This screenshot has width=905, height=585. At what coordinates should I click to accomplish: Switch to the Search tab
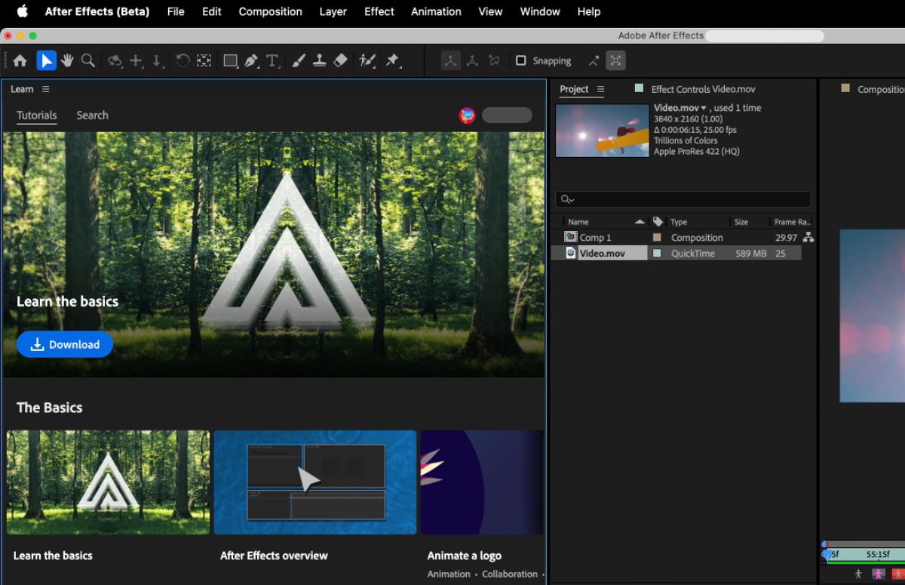pos(92,115)
